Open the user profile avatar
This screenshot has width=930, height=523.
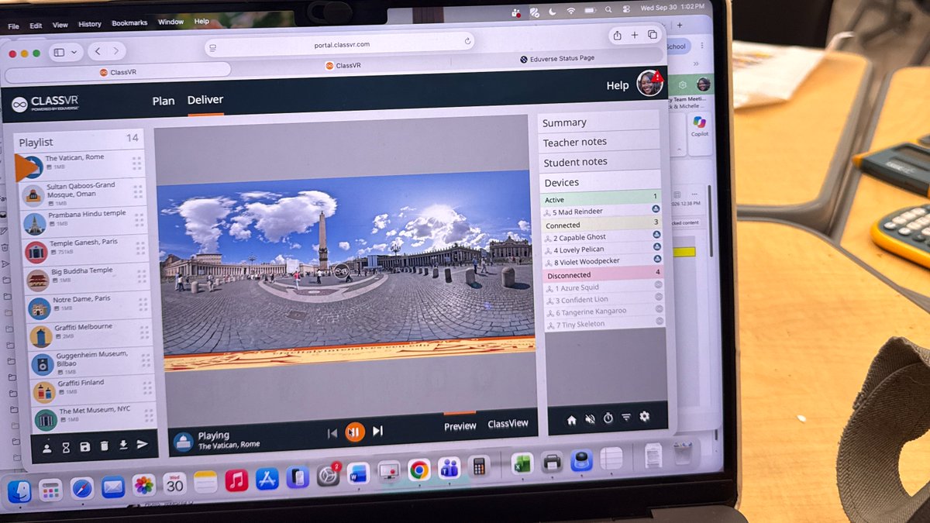click(x=649, y=84)
